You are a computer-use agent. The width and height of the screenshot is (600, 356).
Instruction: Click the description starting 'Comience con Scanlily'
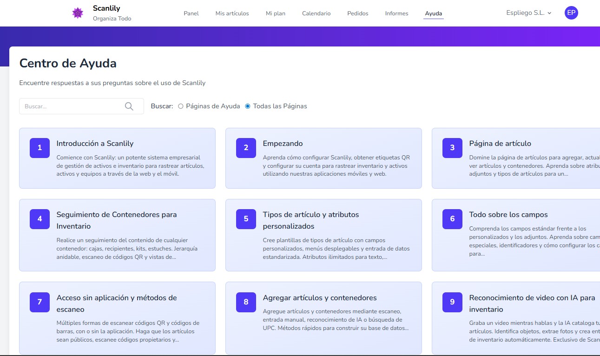click(x=131, y=166)
